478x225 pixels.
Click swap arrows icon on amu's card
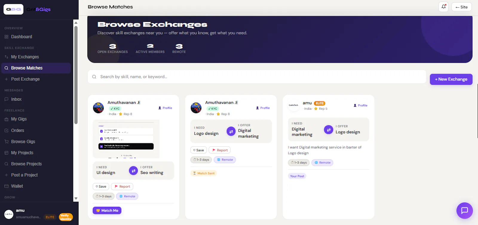pos(328,129)
